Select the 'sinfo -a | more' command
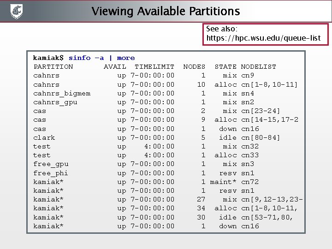The height and width of the screenshot is (249, 332). (101, 58)
